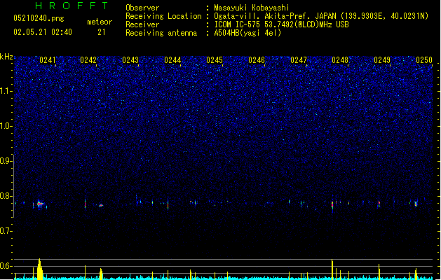
Task: Click the 0241 time marker
Action: click(48, 60)
